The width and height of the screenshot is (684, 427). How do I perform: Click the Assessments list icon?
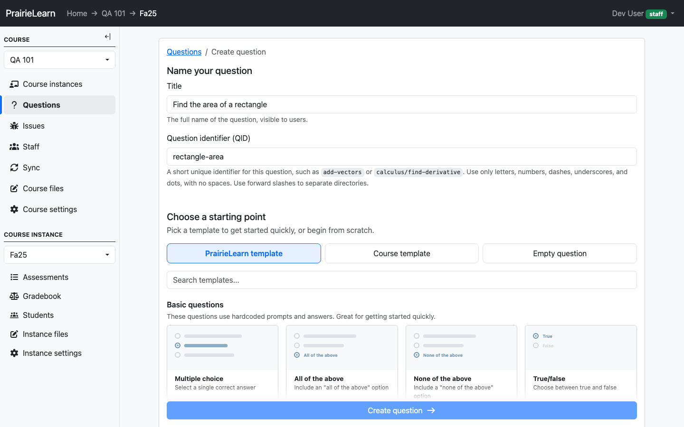coord(14,277)
